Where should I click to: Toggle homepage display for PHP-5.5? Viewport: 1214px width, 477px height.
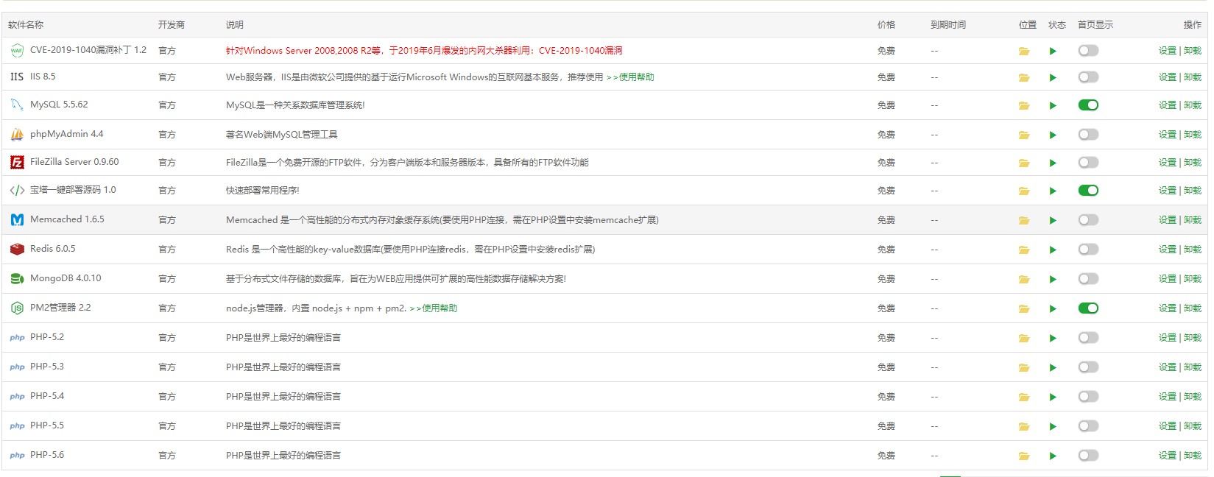coord(1088,426)
